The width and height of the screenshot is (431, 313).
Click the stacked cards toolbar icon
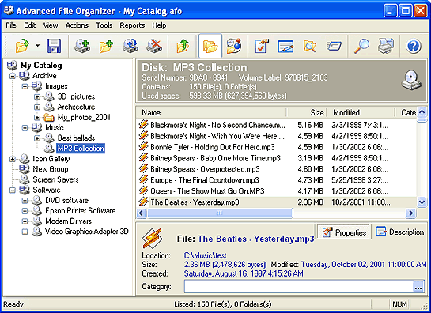334,46
